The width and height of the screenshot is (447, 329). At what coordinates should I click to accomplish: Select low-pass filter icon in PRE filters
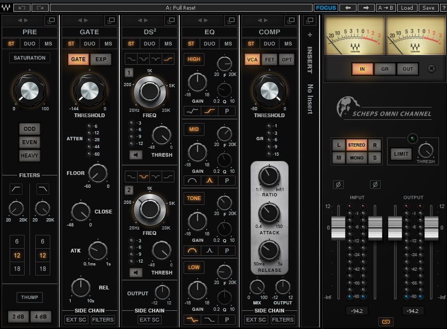[43, 189]
